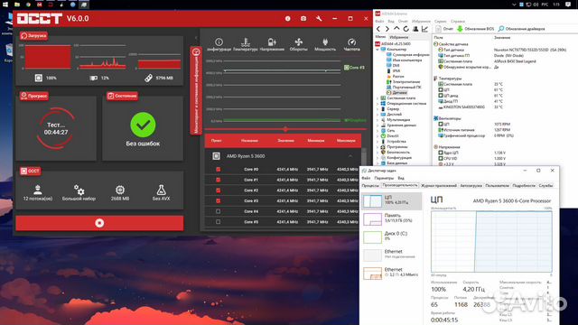Open File Explorer from taskbar
This screenshot has height=325, width=578.
[17, 5]
